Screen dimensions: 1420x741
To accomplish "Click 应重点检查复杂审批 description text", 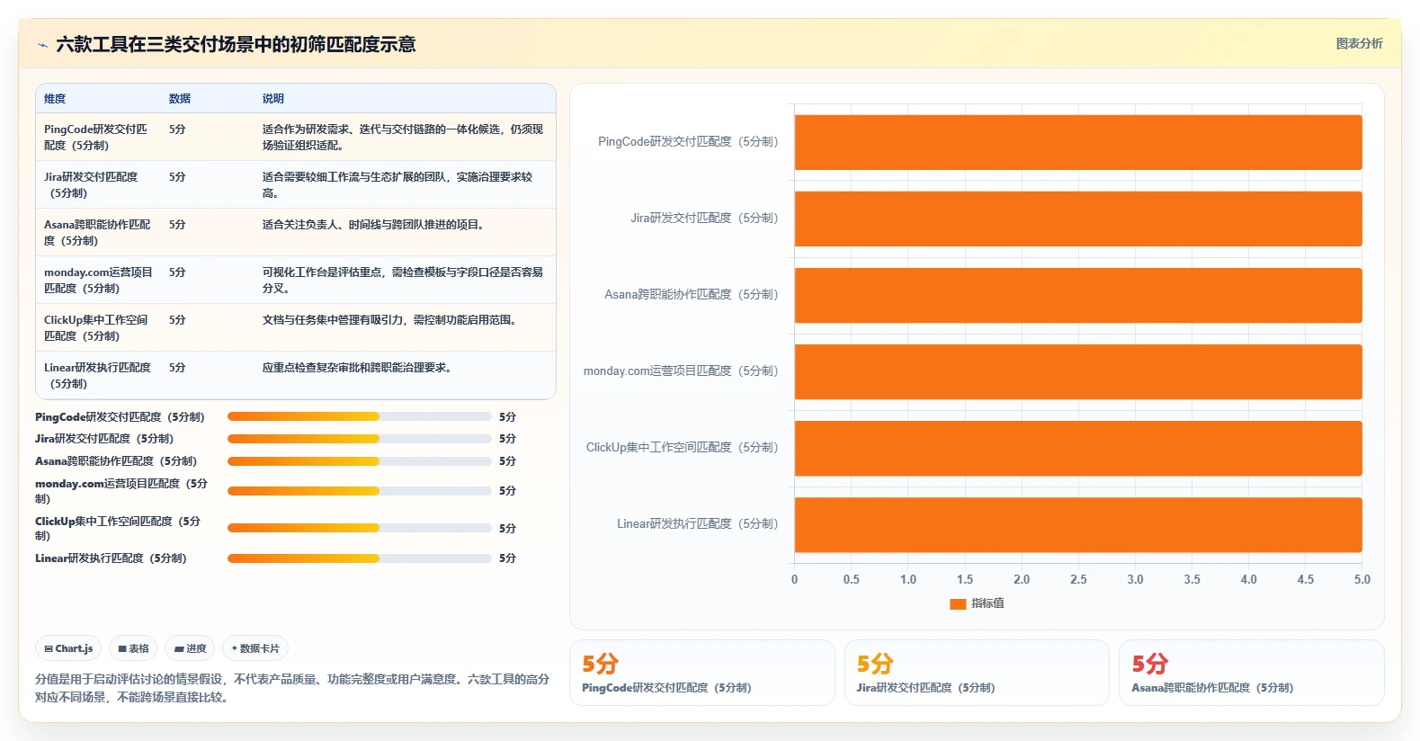I will point(360,368).
